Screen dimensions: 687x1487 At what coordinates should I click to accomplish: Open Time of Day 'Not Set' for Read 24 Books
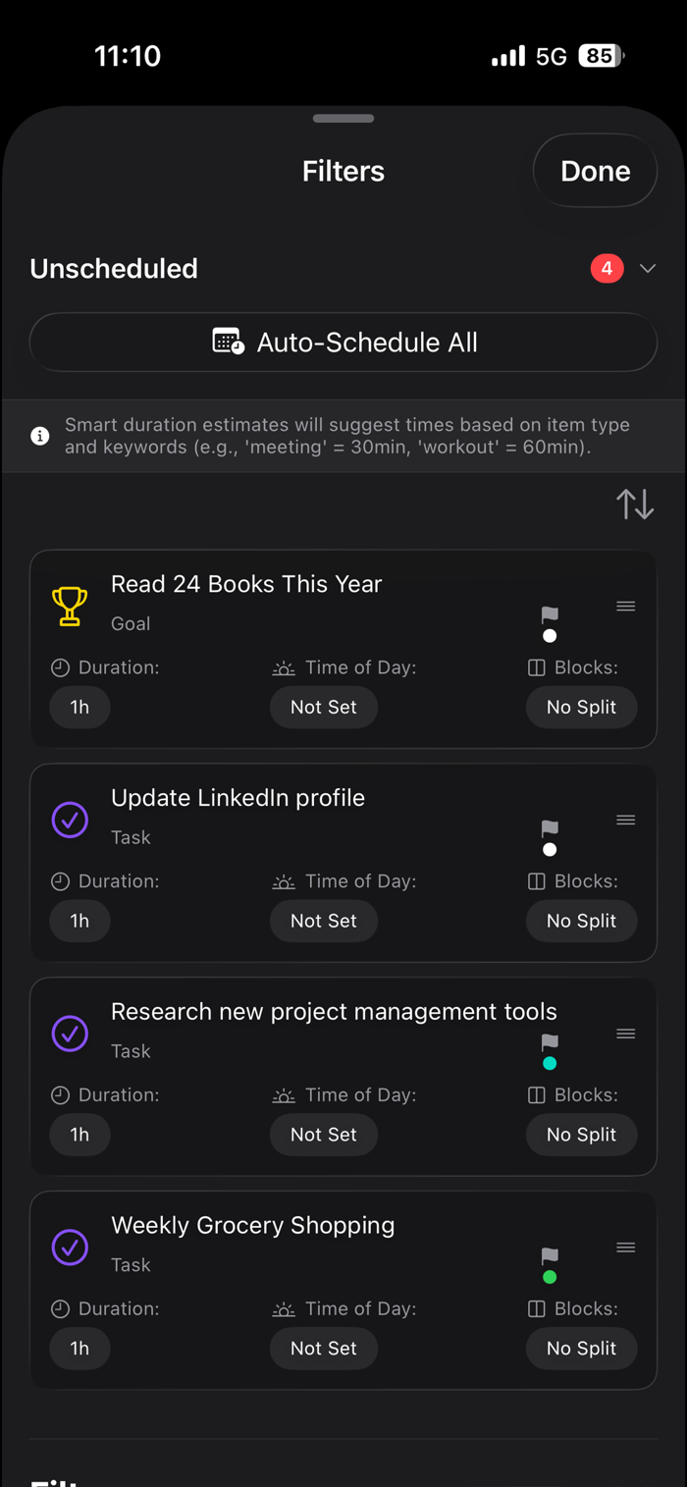click(324, 707)
